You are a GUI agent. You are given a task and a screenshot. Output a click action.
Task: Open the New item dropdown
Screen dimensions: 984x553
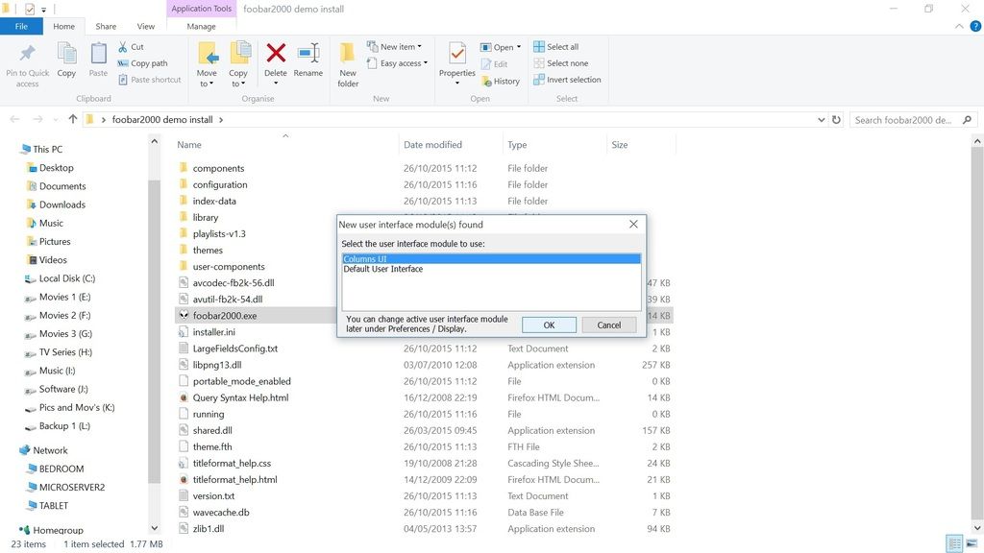point(394,46)
